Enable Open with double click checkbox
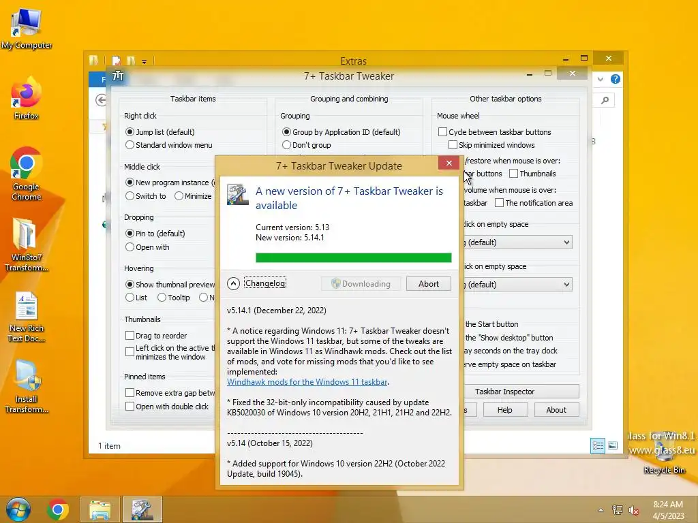 click(130, 407)
